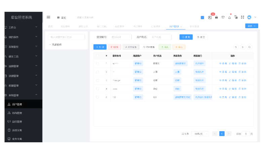Screen dimensions: 269x152
Task: Open the 更多 dropdown button
Action: click(252, 26)
